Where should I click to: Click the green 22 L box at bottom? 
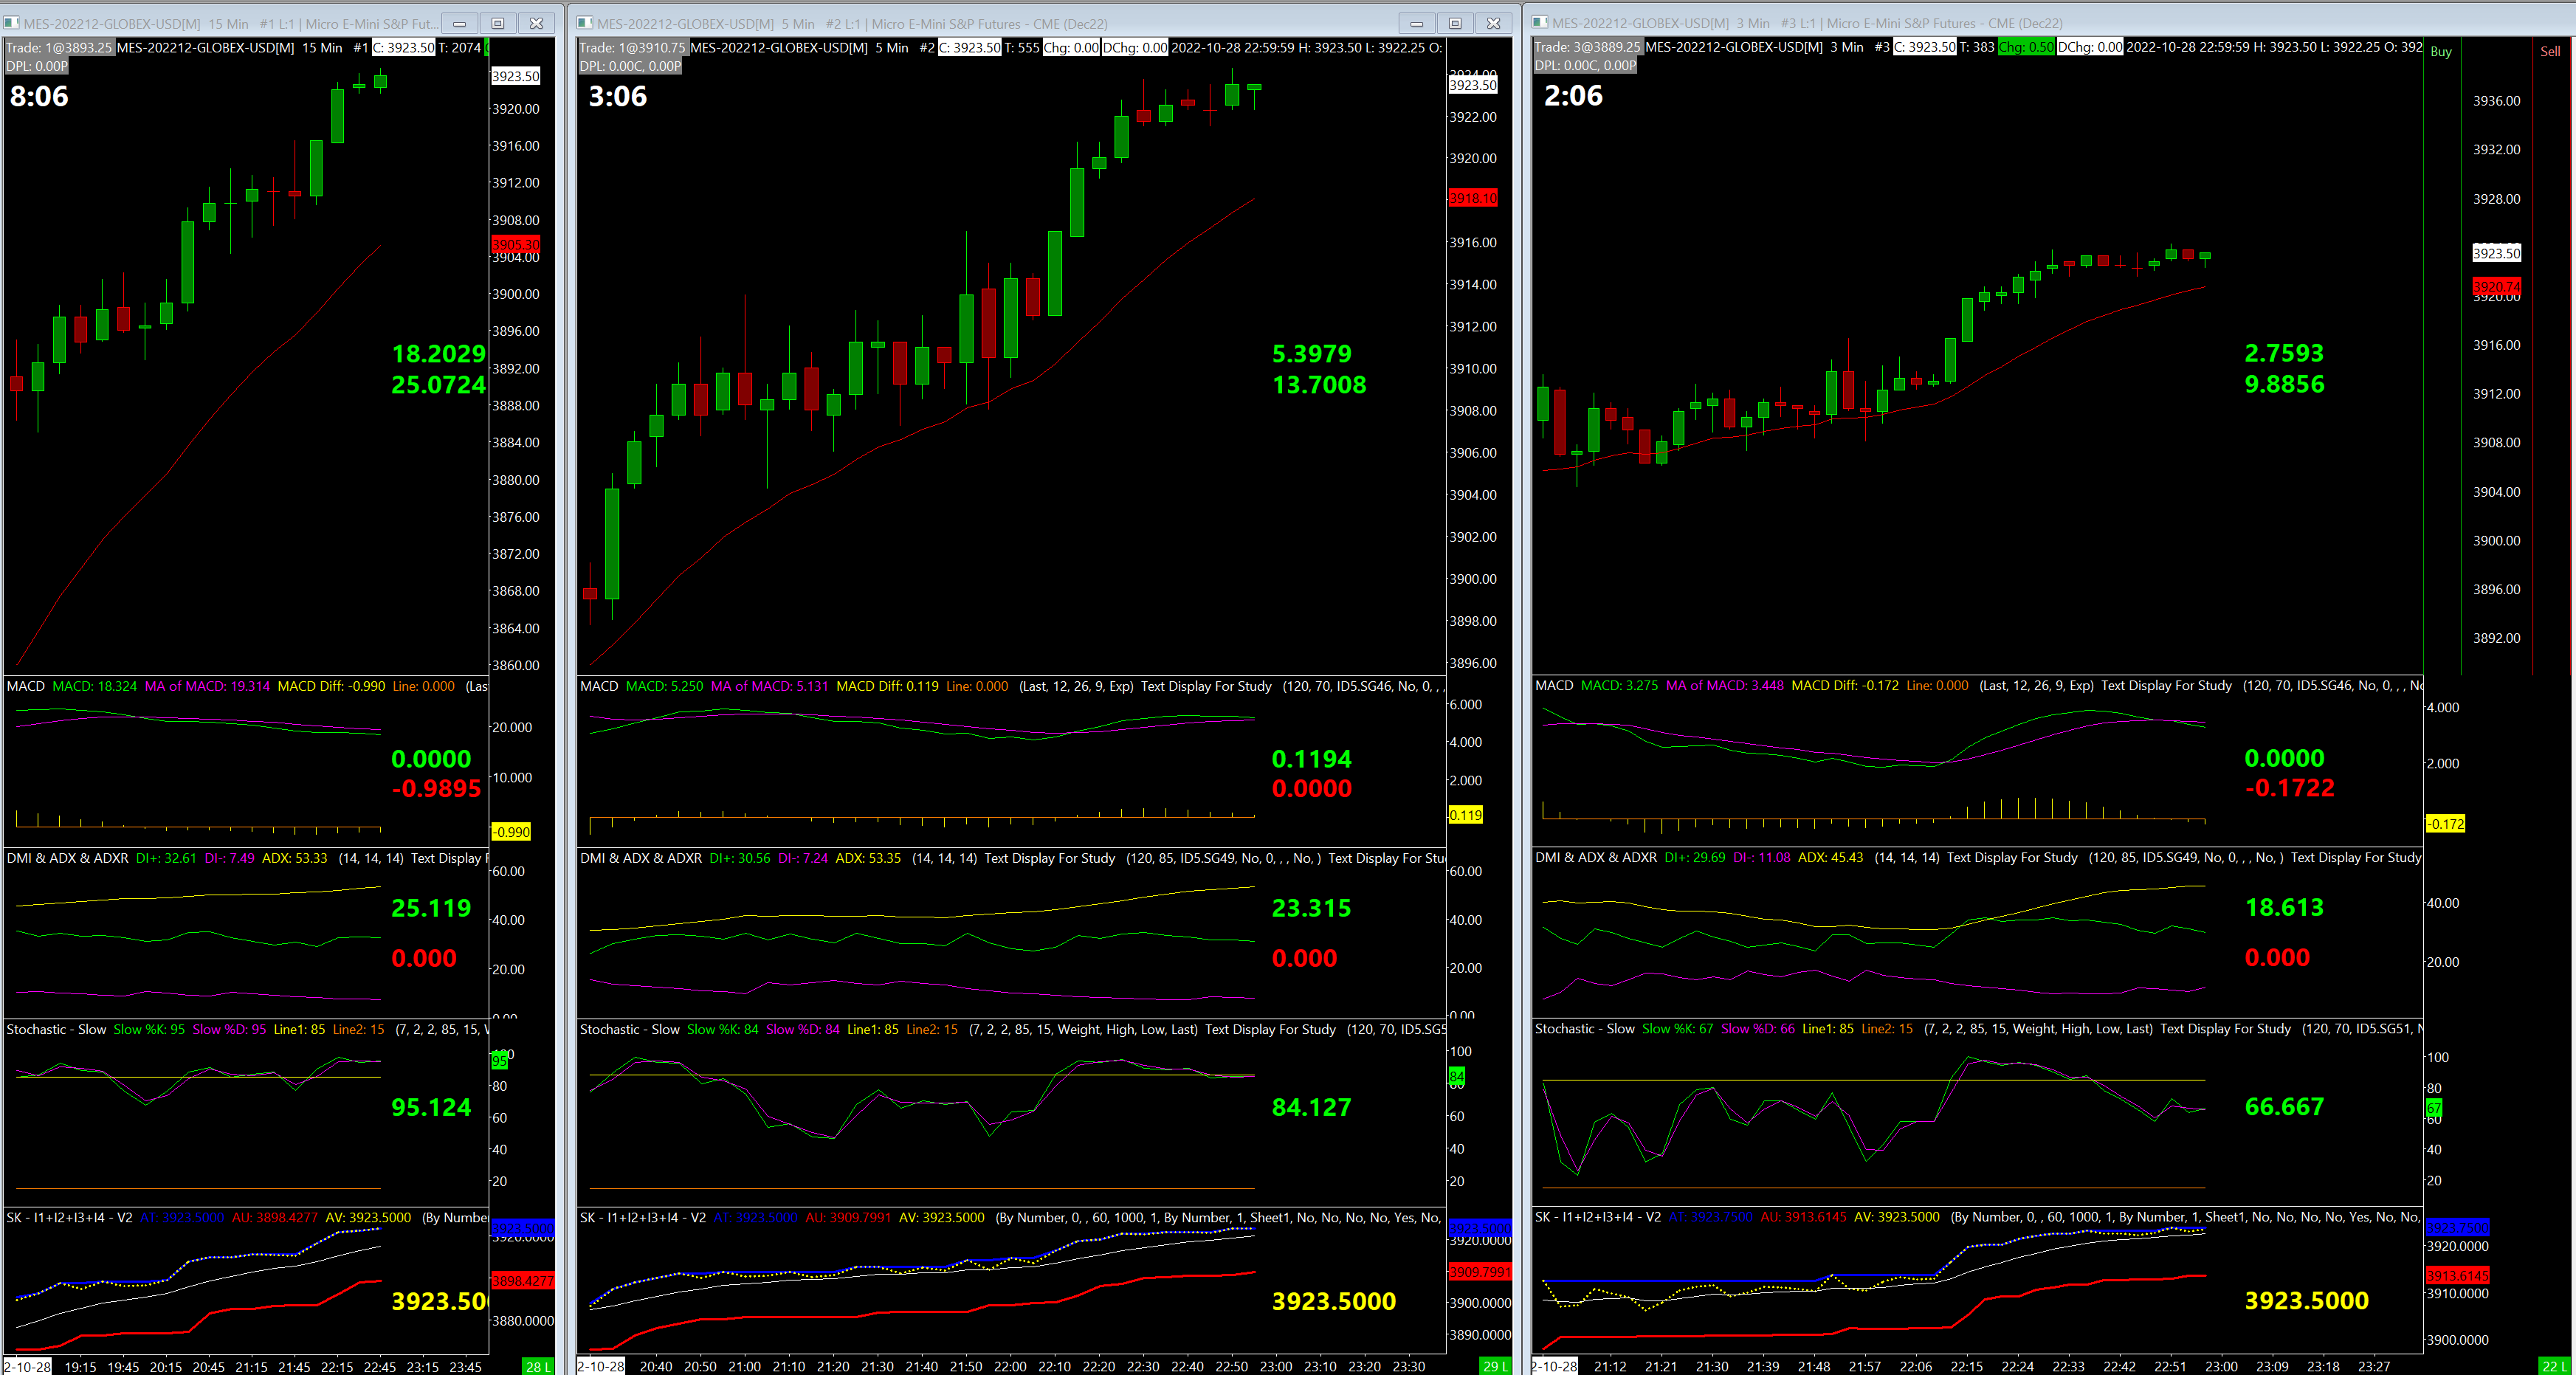coord(2554,1366)
